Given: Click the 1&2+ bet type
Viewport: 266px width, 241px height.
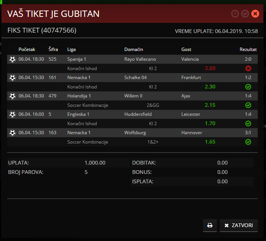Looking at the screenshot, I should pos(153,142).
